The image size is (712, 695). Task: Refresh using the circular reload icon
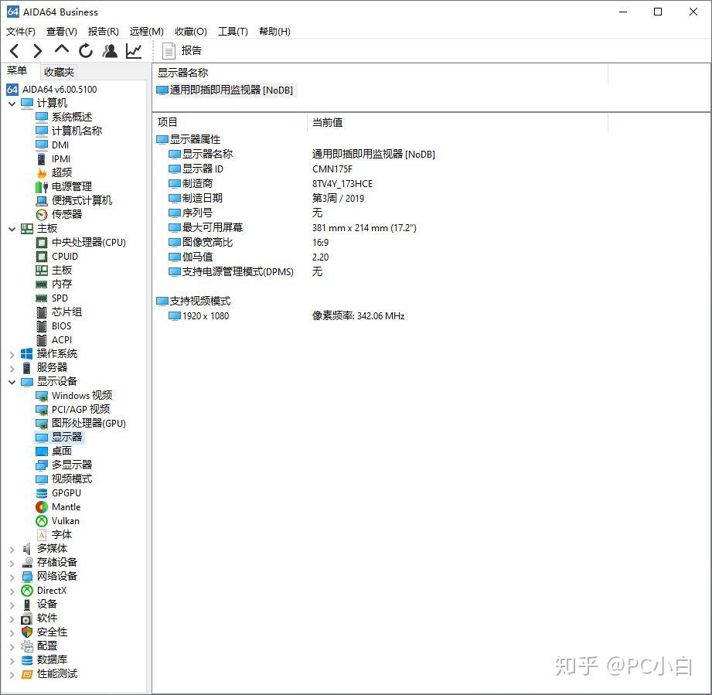[85, 50]
